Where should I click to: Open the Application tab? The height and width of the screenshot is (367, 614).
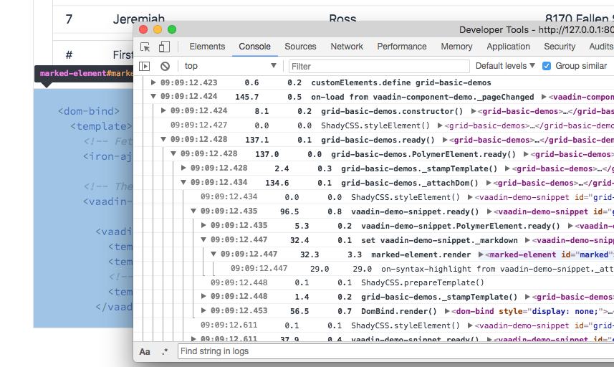[508, 46]
